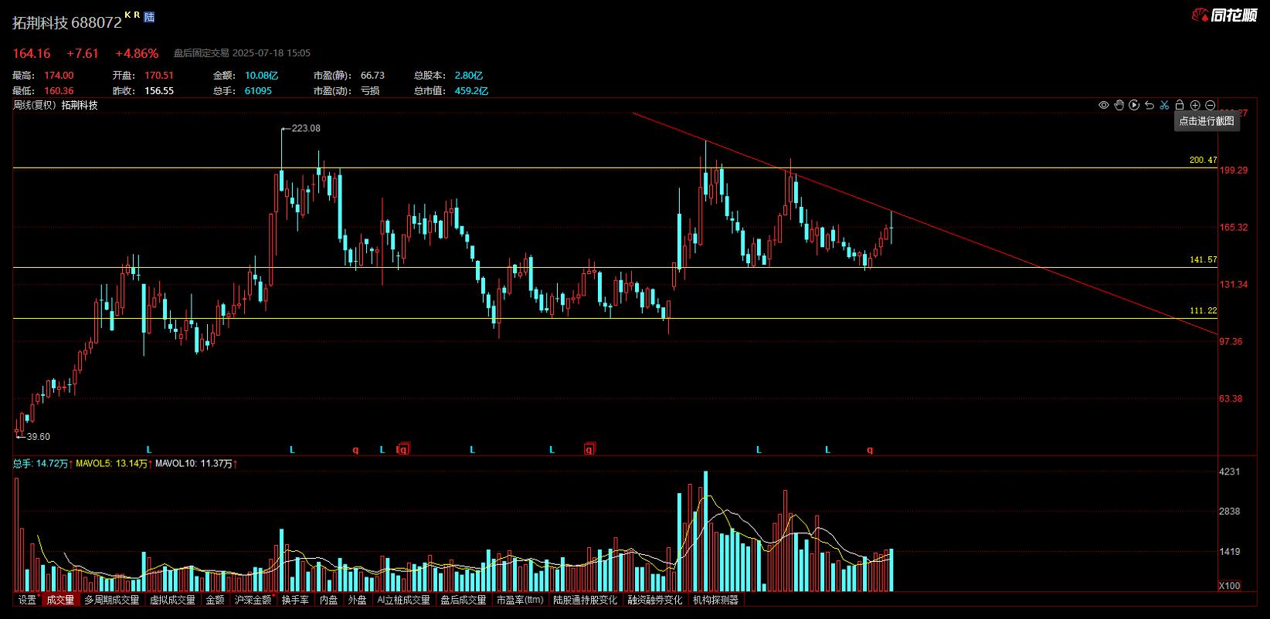Viewport: 1270px width, 619px height.
Task: Select the yellow horizontal line labeled 111.22
Action: [614, 318]
